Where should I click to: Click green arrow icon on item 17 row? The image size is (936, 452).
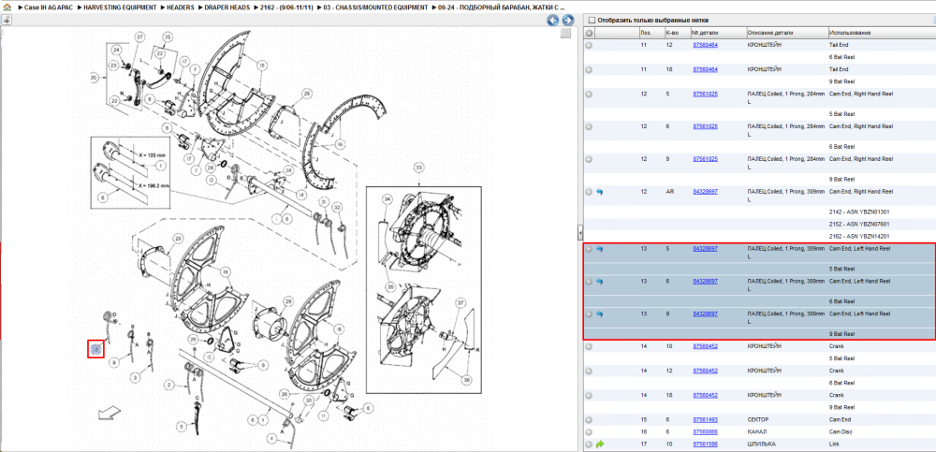coord(600,445)
